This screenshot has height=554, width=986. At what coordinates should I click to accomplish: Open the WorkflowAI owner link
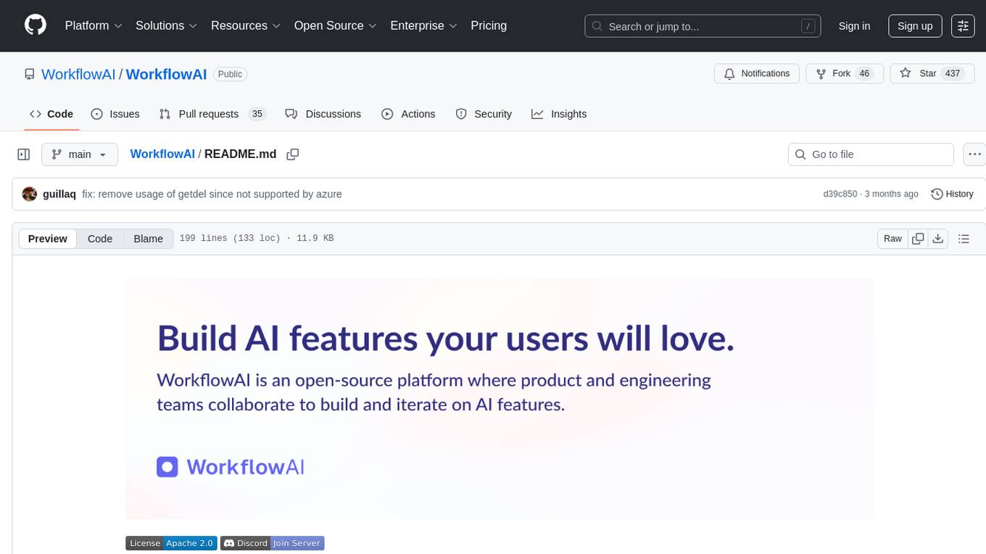pyautogui.click(x=78, y=74)
